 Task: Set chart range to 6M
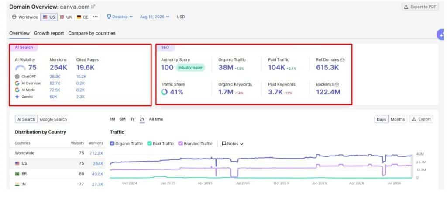(122, 119)
